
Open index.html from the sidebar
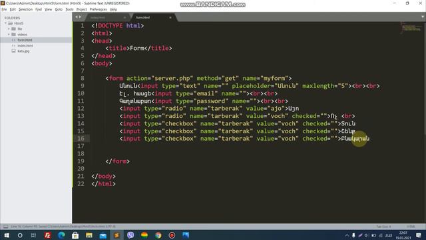tap(25, 46)
